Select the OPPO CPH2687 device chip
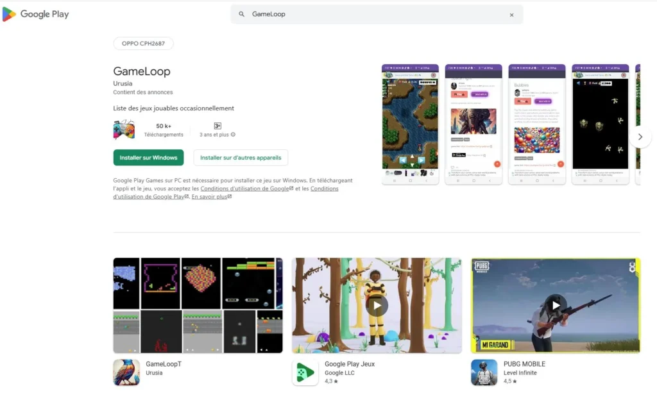This screenshot has width=657, height=400. coord(143,44)
